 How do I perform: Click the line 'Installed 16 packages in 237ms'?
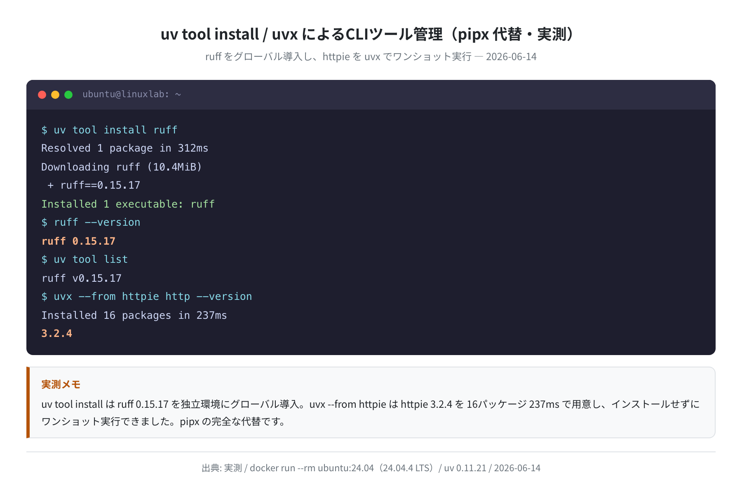point(134,315)
